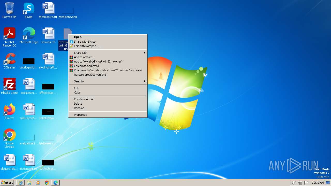
Task: Select culturecont document icon
Action: 29,112
